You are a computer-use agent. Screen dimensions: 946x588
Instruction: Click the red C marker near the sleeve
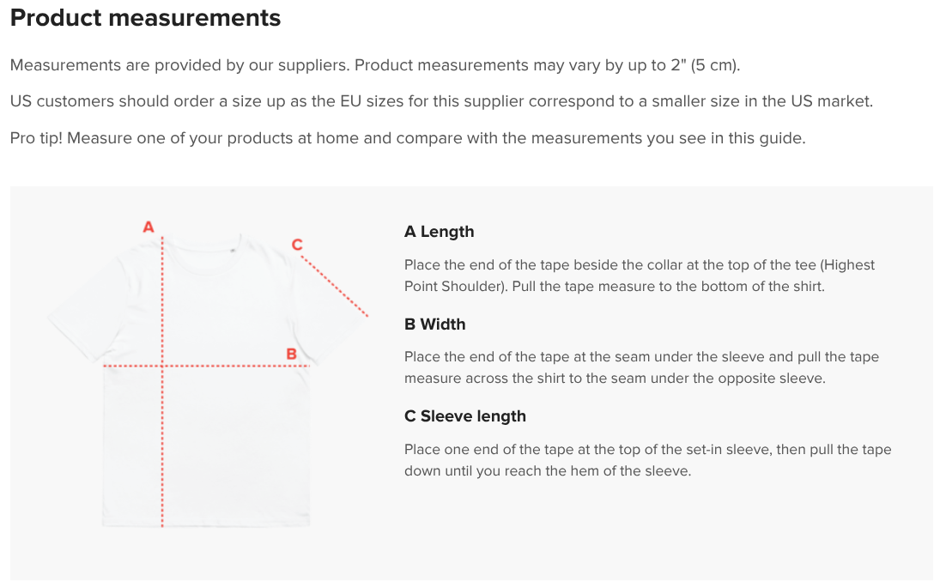pos(297,245)
